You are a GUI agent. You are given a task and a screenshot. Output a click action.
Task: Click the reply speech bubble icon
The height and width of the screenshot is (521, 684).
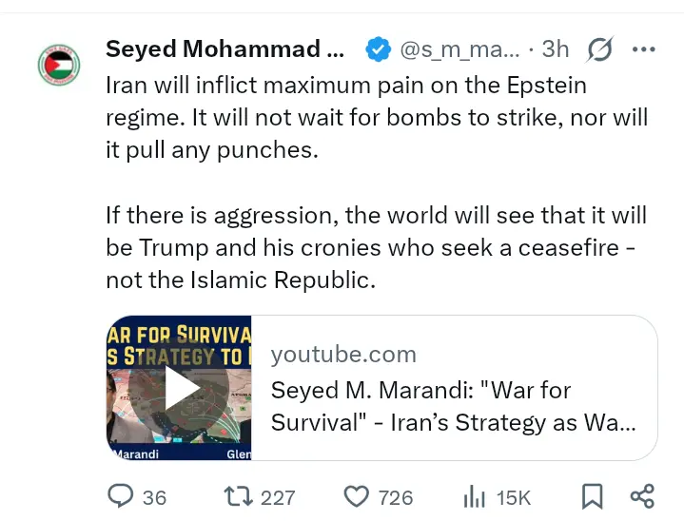pos(121,496)
